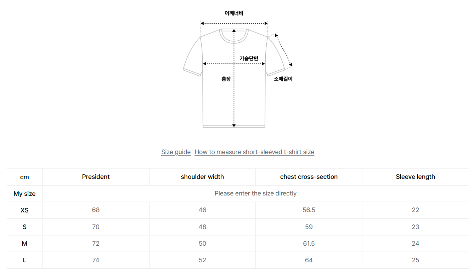Viewport: 474px width, 275px height.
Task: Open How to measure short-sleeved t-shirt size
Action: point(254,152)
